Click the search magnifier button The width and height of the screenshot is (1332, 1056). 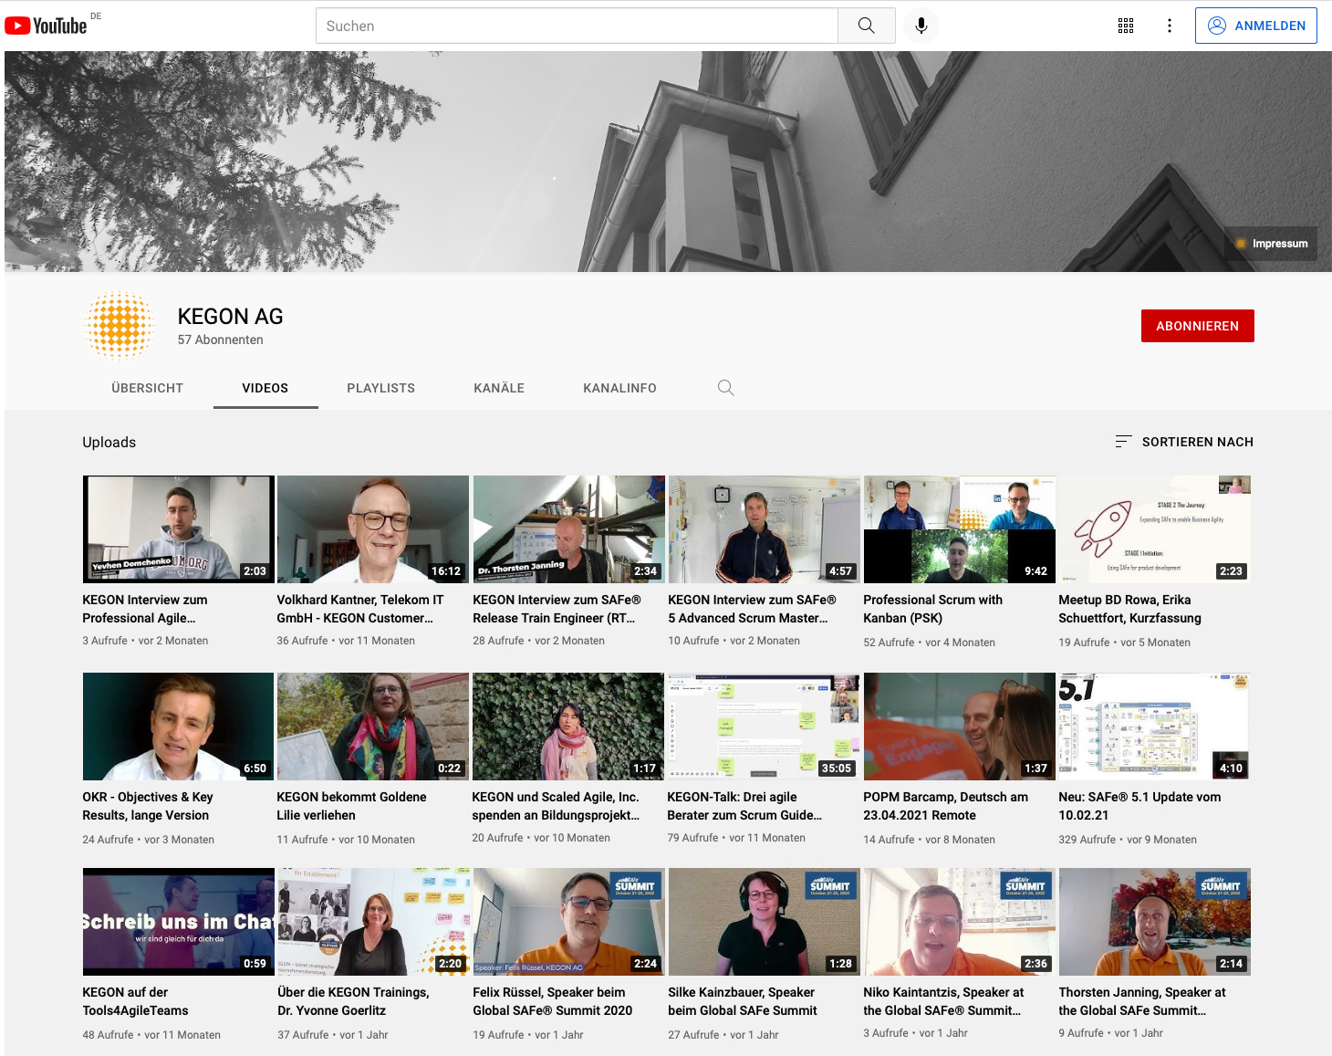click(866, 26)
